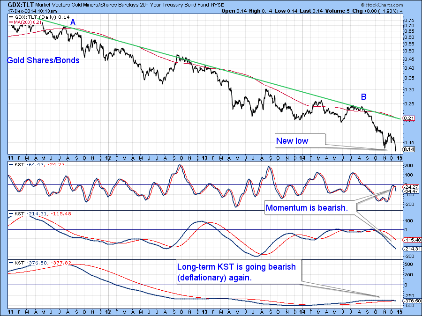The image size is (422, 316).
Task: Click the red line swatch beside MA(200)
Action: click(10, 22)
